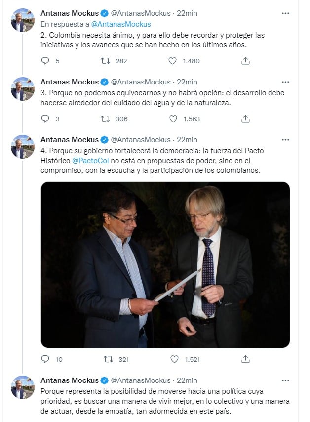The height and width of the screenshot is (422, 310).
Task: Like the tweet with 1.480 likes
Action: pyautogui.click(x=173, y=61)
